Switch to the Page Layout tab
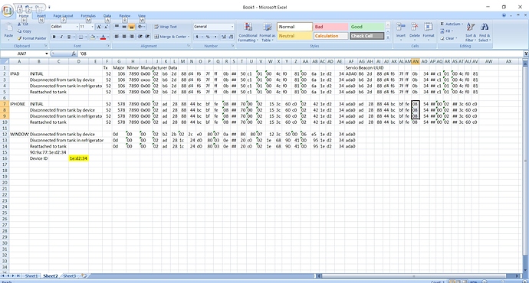The image size is (529, 283). (63, 16)
